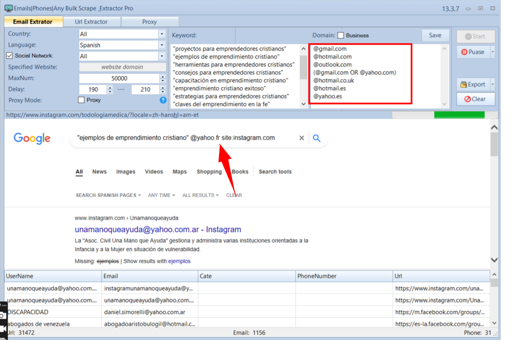Click the Delay 210 spinner arrows
Screen dimensions: 514x340
pyautogui.click(x=163, y=90)
